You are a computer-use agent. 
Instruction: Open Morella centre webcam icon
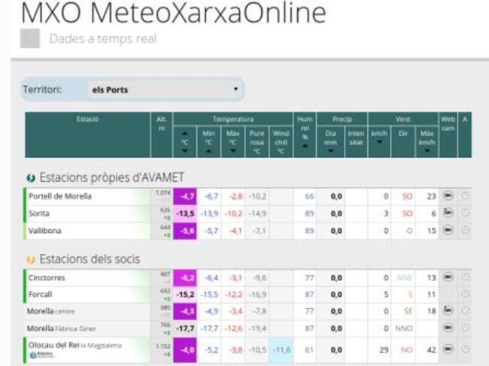pyautogui.click(x=448, y=310)
